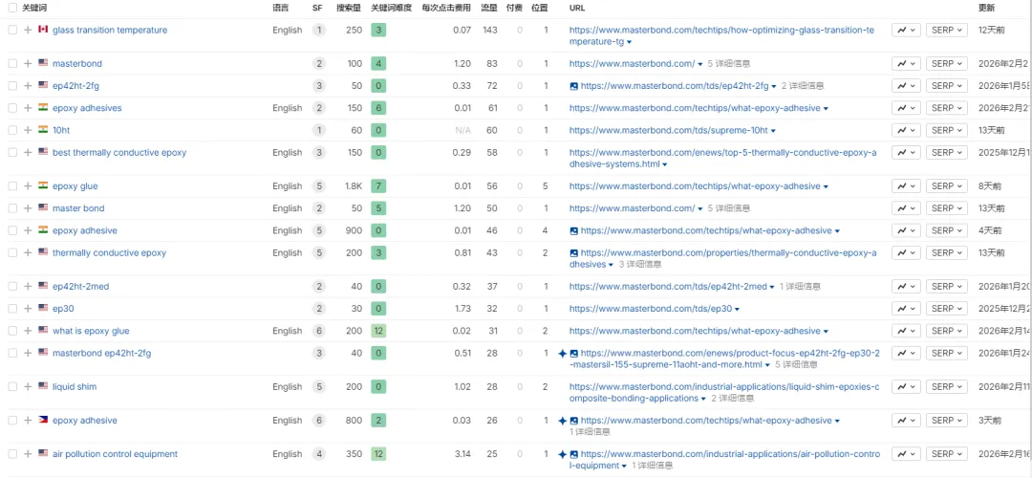1032x478 pixels.
Task: Open the SERP dropdown in the 'master bond' row
Action: point(946,208)
